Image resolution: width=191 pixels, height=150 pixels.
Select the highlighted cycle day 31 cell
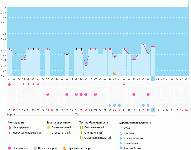pyautogui.click(x=153, y=79)
